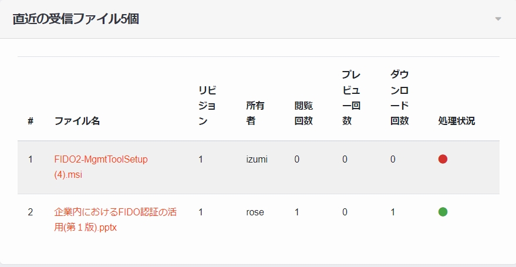Collapse the 直近の受信ファイル5個 panel arrow

tap(498, 19)
